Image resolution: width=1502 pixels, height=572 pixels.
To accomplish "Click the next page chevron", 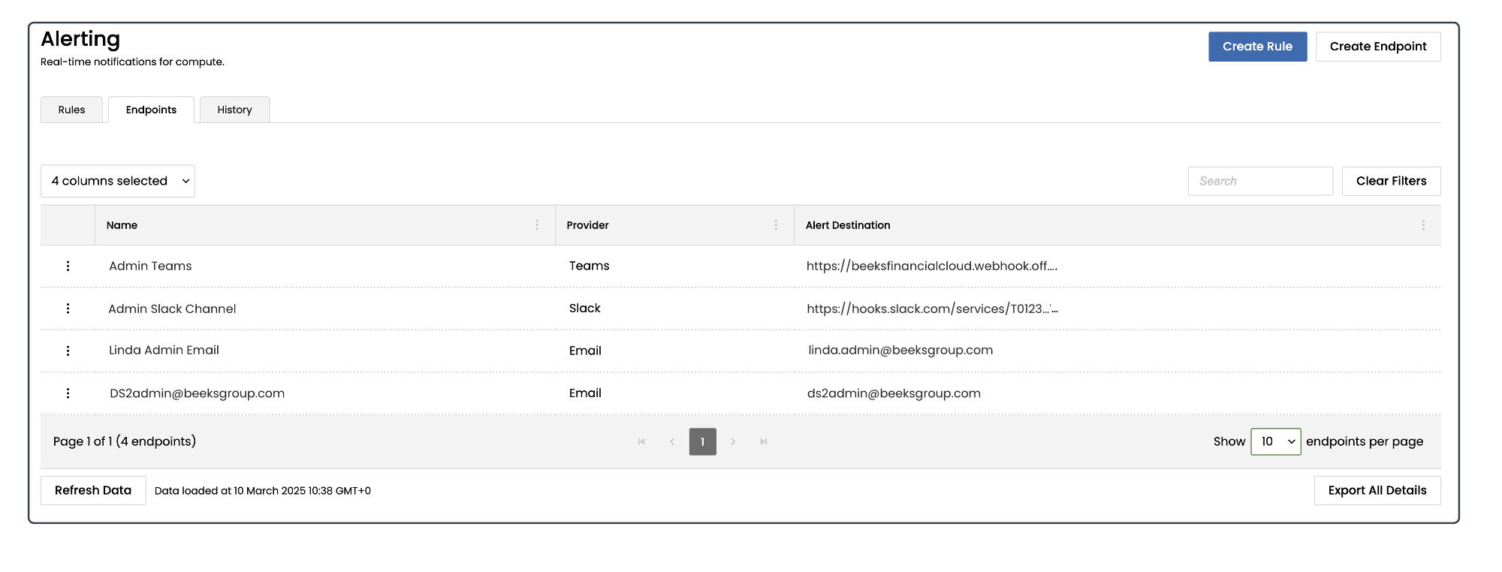I will tap(733, 441).
